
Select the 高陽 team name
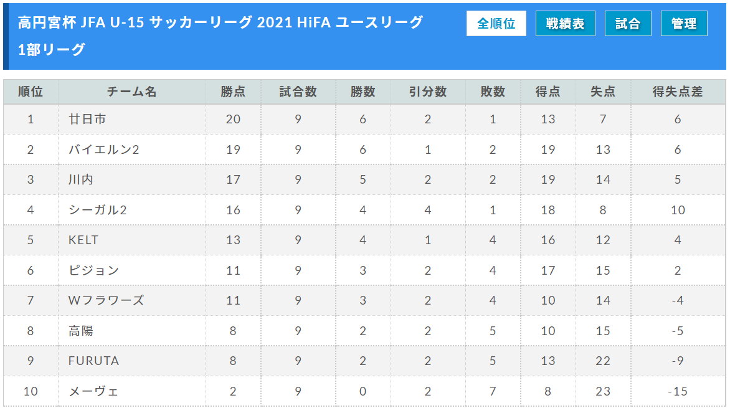[81, 331]
